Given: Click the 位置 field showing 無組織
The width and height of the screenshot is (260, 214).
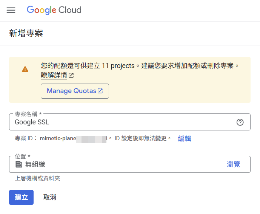Looking at the screenshot, I should [130, 164].
